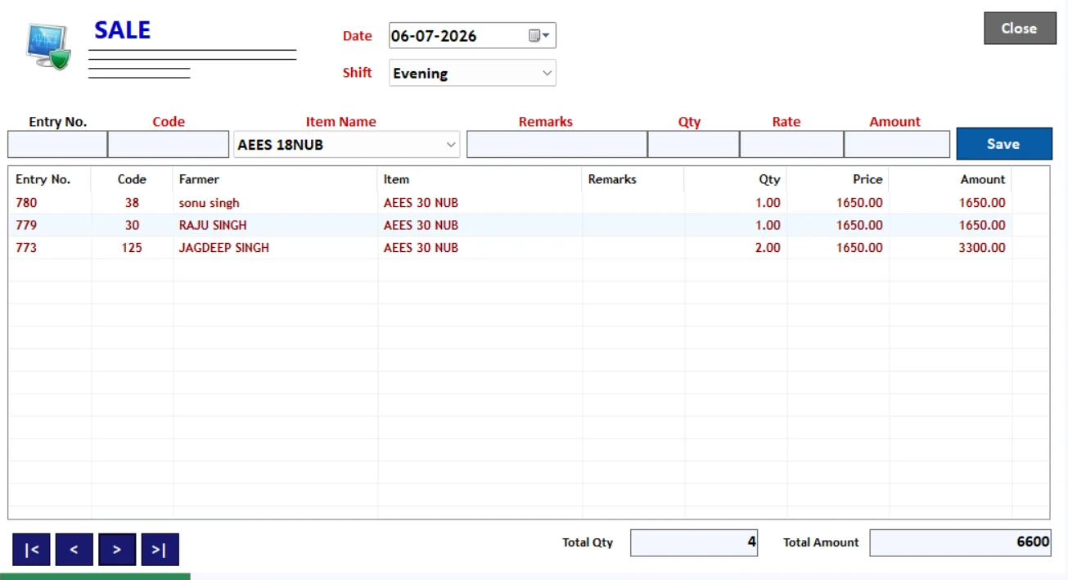Focus the Code input field

point(169,145)
